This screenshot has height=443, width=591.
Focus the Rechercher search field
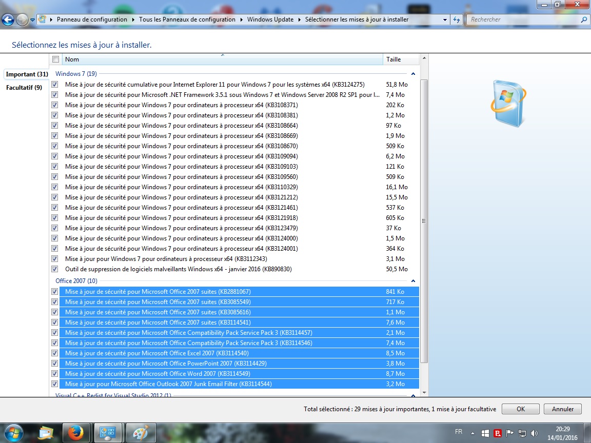click(524, 19)
